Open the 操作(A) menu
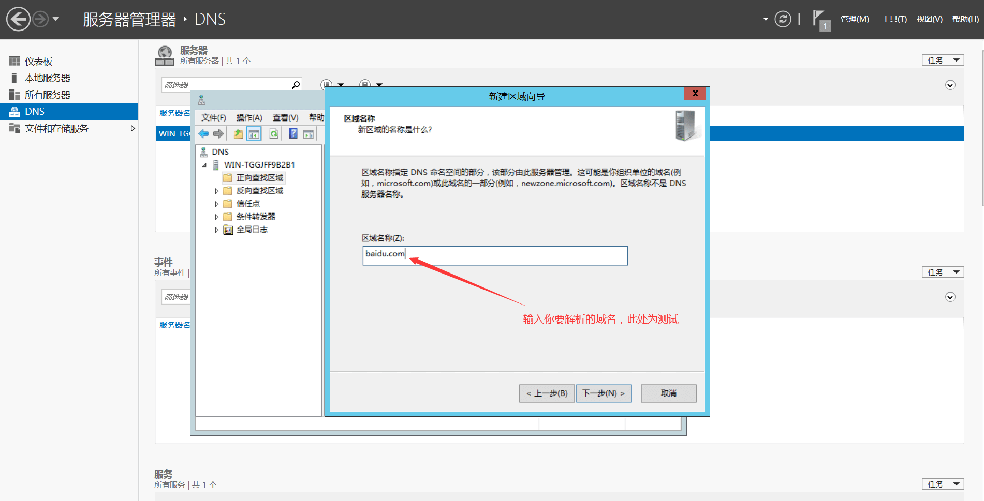 (x=249, y=118)
